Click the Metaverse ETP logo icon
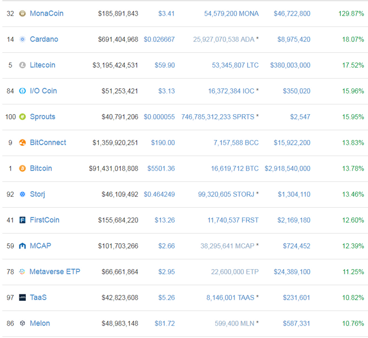This screenshot has height=338, width=368. tap(22, 271)
